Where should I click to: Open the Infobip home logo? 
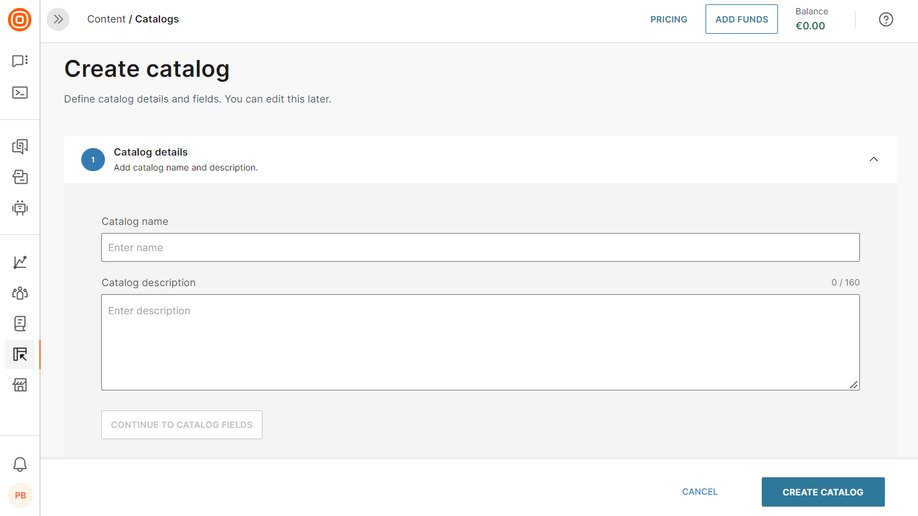tap(19, 19)
